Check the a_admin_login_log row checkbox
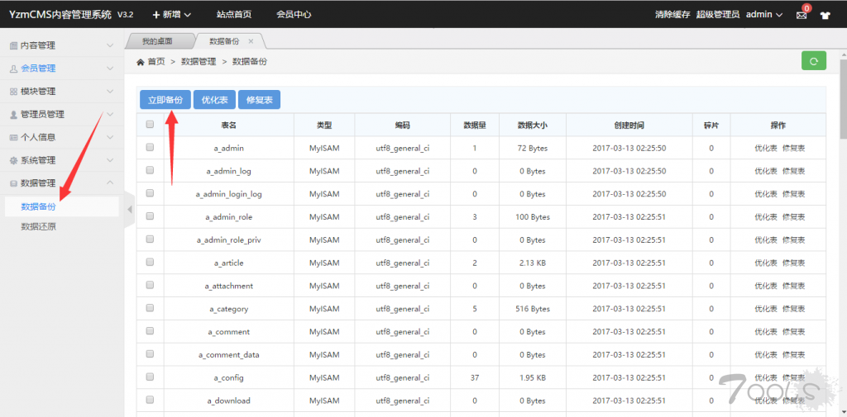 (x=151, y=192)
